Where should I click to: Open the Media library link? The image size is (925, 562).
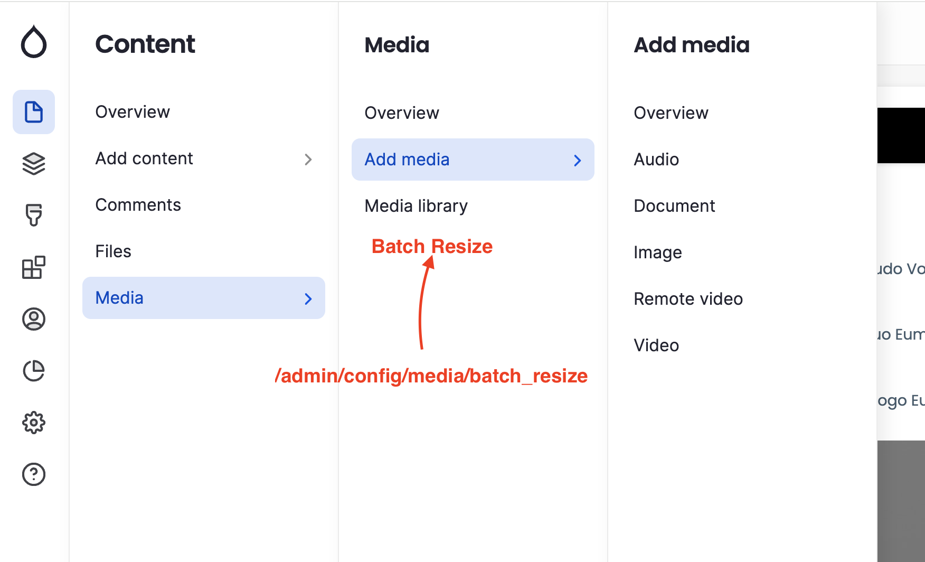(416, 206)
